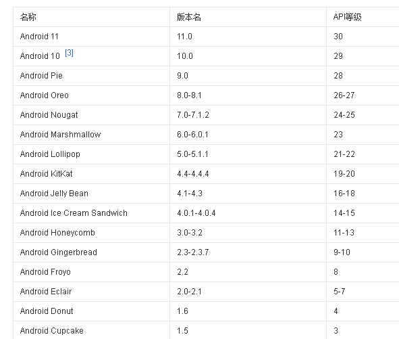Select the Android Donut cell
The width and height of the screenshot is (399, 339).
point(91,311)
